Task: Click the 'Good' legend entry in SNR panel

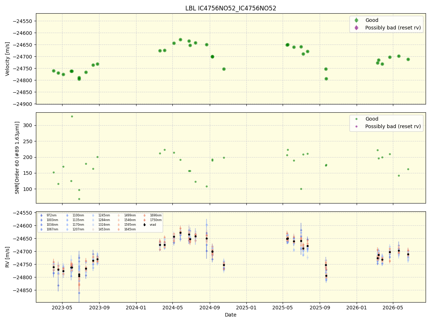Action: [x=372, y=119]
